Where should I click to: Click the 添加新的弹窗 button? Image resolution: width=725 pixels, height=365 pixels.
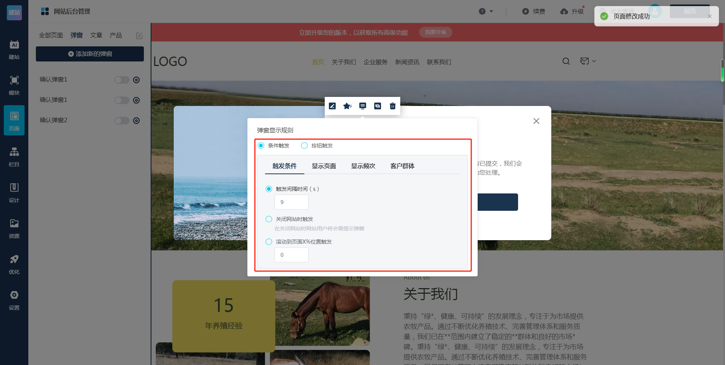coord(90,54)
